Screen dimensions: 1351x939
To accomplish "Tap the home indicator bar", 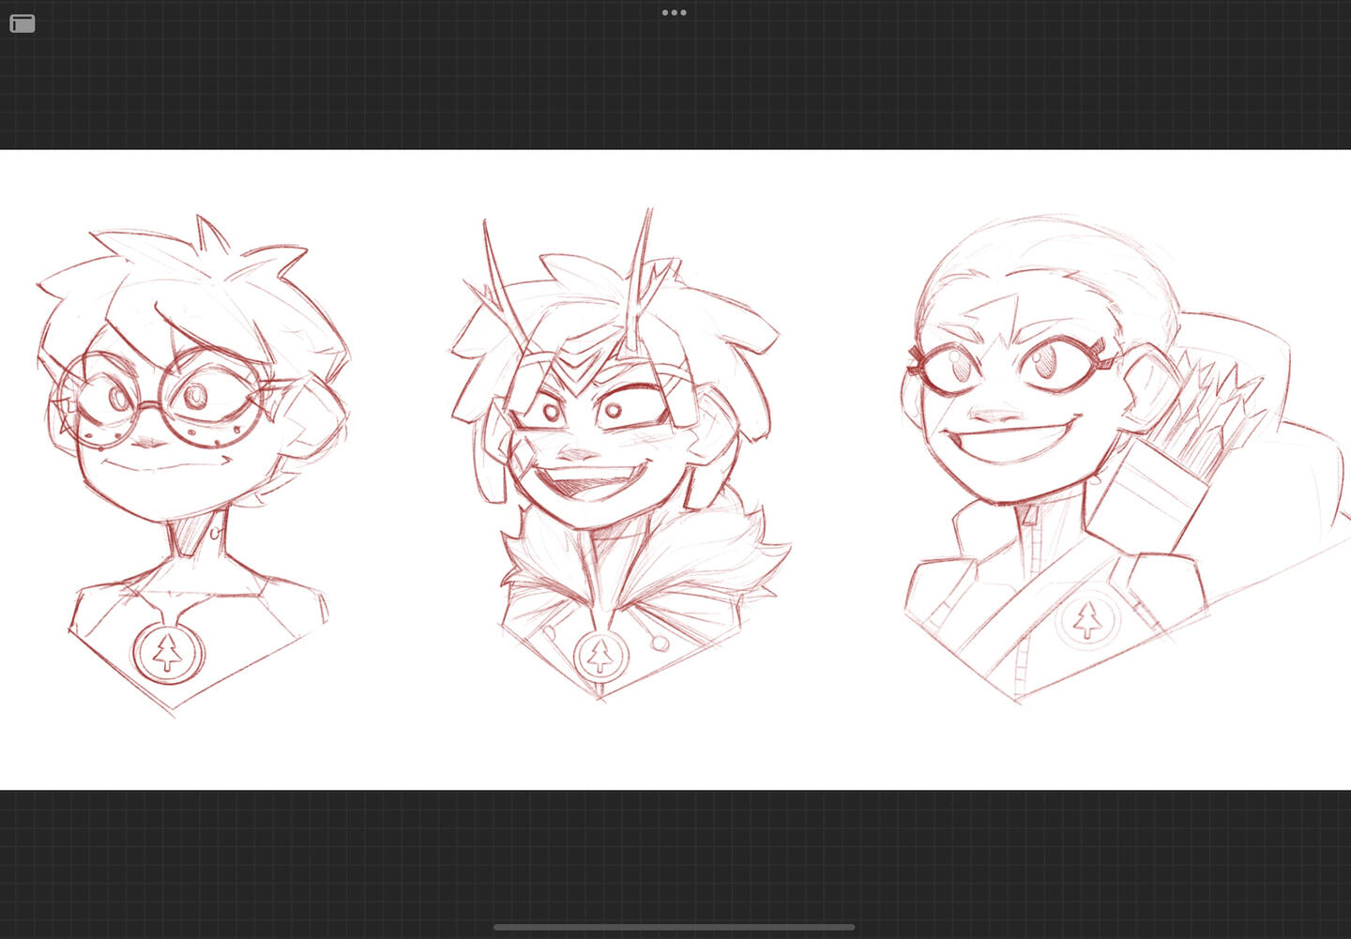I will pyautogui.click(x=674, y=927).
